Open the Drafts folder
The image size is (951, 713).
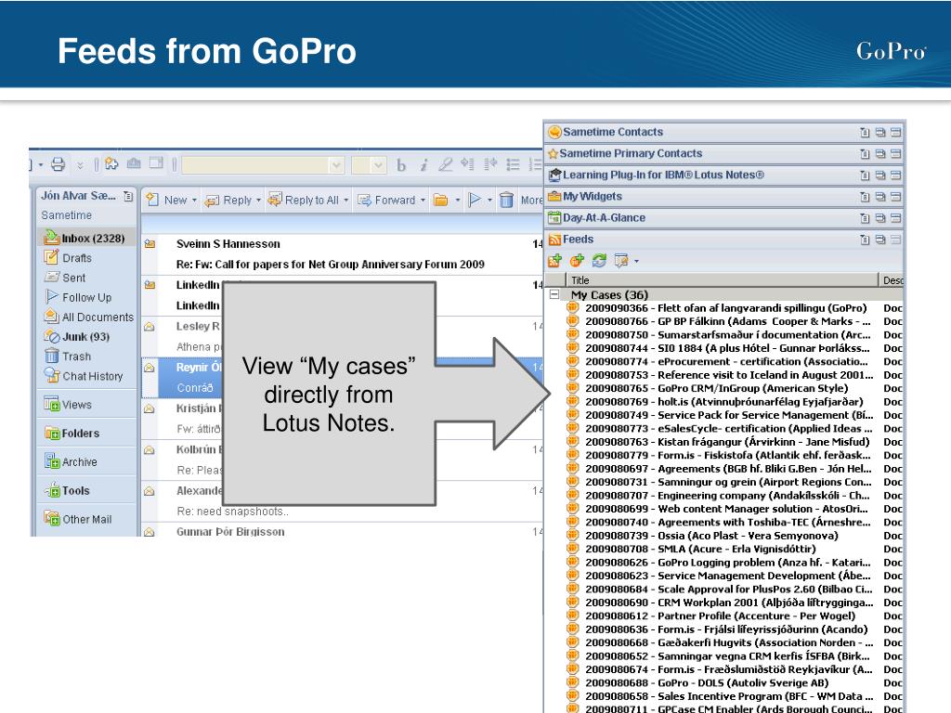pos(68,258)
